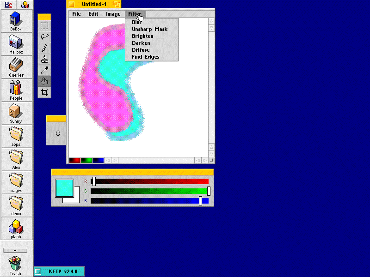Toggle the green channel swatch
370x277 pixels.
pyautogui.click(x=86, y=160)
